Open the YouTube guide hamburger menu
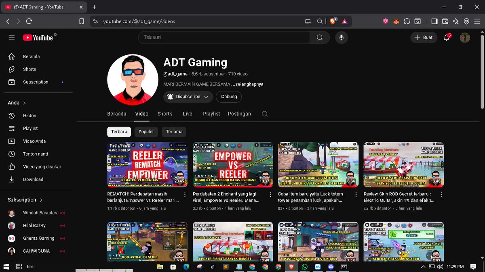 click(x=12, y=37)
